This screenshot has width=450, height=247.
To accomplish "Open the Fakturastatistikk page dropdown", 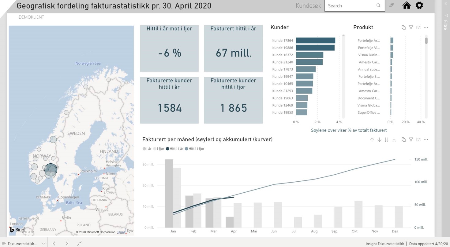I will (x=43, y=243).
